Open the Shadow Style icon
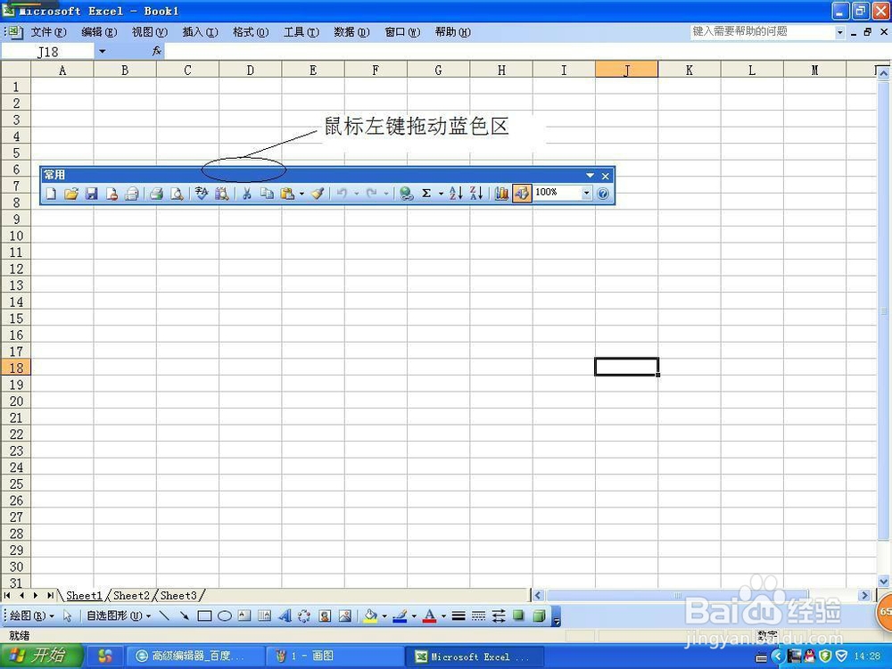The height and width of the screenshot is (669, 892). [x=518, y=615]
